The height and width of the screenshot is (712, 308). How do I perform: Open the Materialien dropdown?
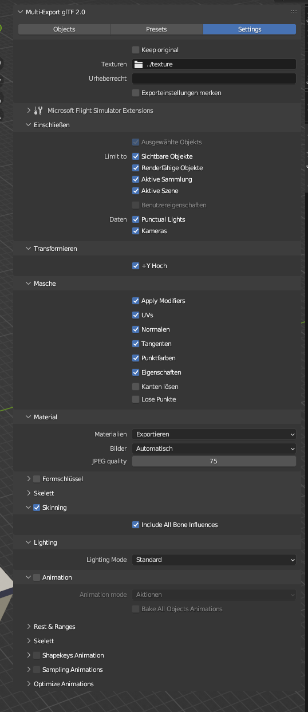tap(214, 434)
